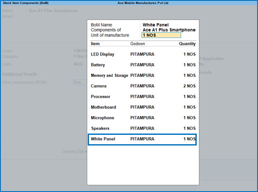This screenshot has height=192, width=258.
Task: Select the LED Display item row
Action: 103,54
